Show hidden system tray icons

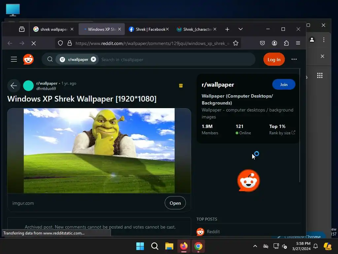click(x=255, y=246)
